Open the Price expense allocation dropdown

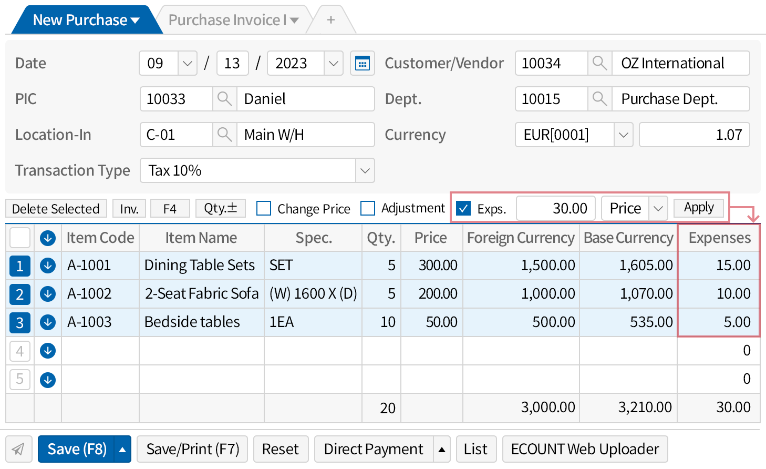(658, 209)
